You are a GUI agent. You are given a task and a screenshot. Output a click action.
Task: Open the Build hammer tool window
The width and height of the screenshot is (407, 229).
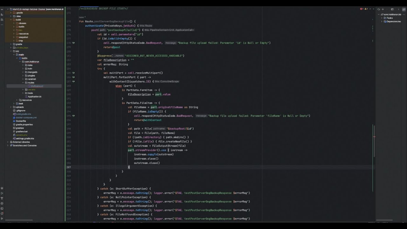(x=2, y=198)
